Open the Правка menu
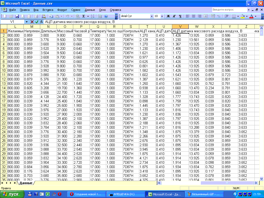This screenshot has height=198, width=264. (24, 10)
